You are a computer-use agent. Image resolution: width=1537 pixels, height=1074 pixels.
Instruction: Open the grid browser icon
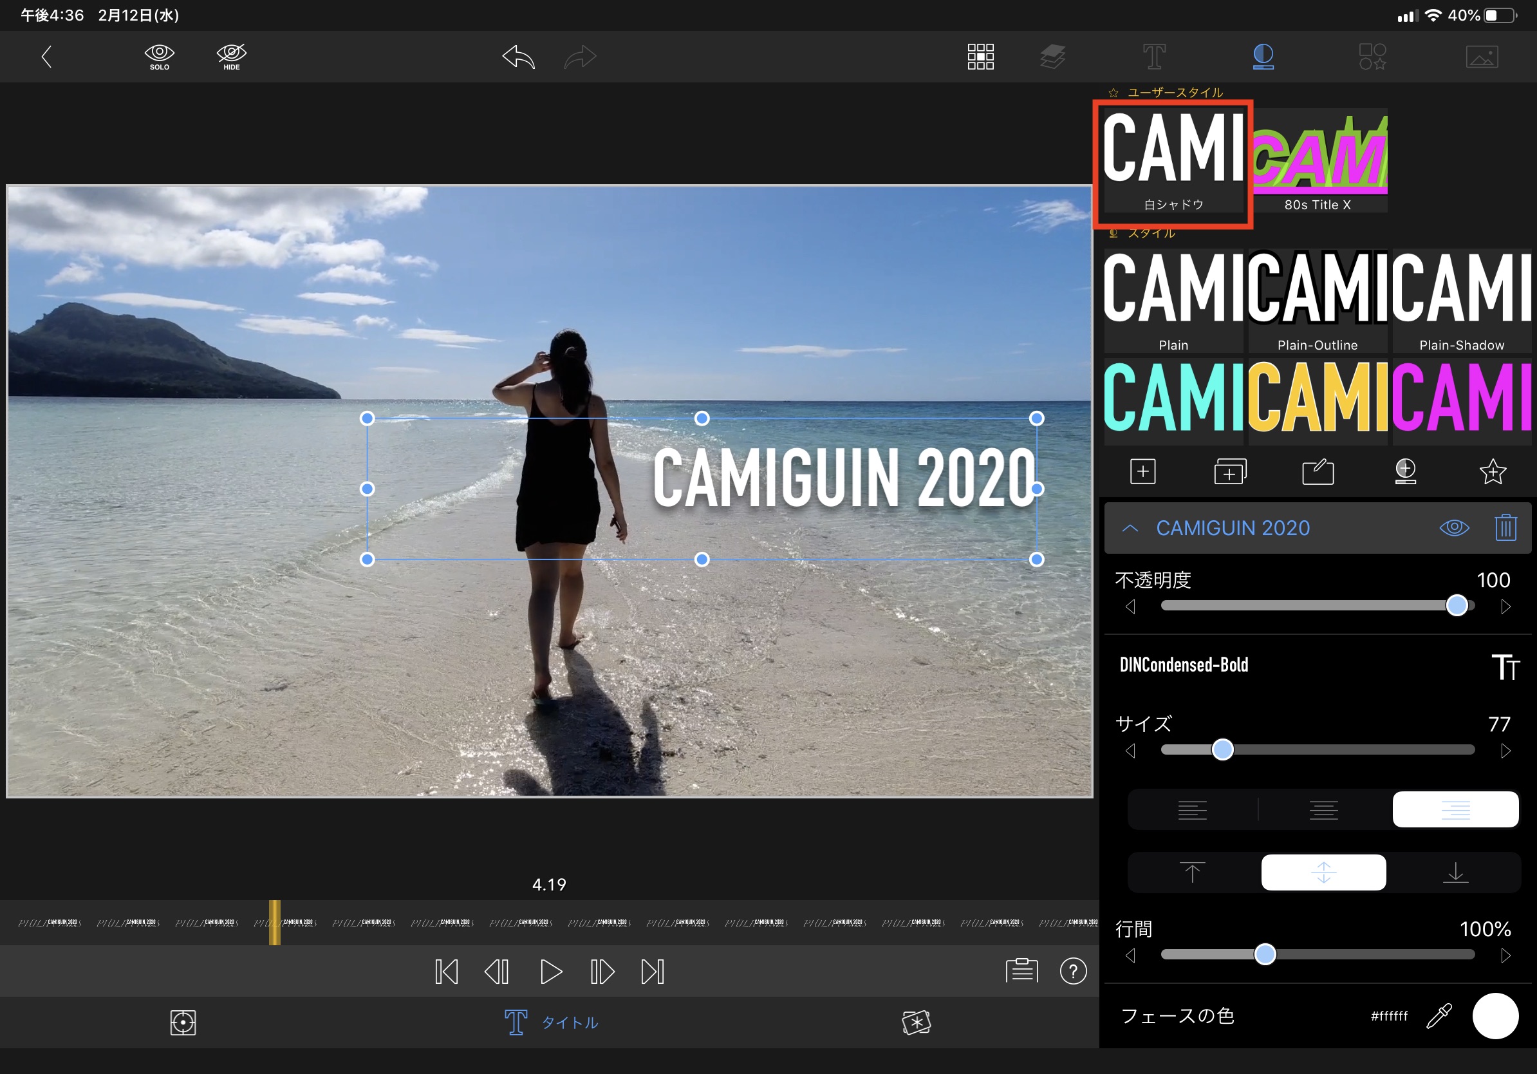[980, 56]
